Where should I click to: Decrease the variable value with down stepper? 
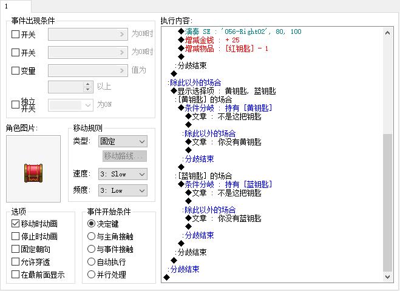point(88,90)
